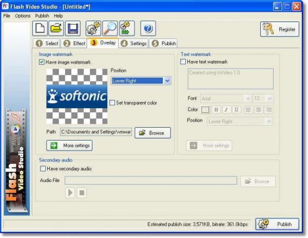
Task: Open the Options menu
Action: (x=23, y=16)
